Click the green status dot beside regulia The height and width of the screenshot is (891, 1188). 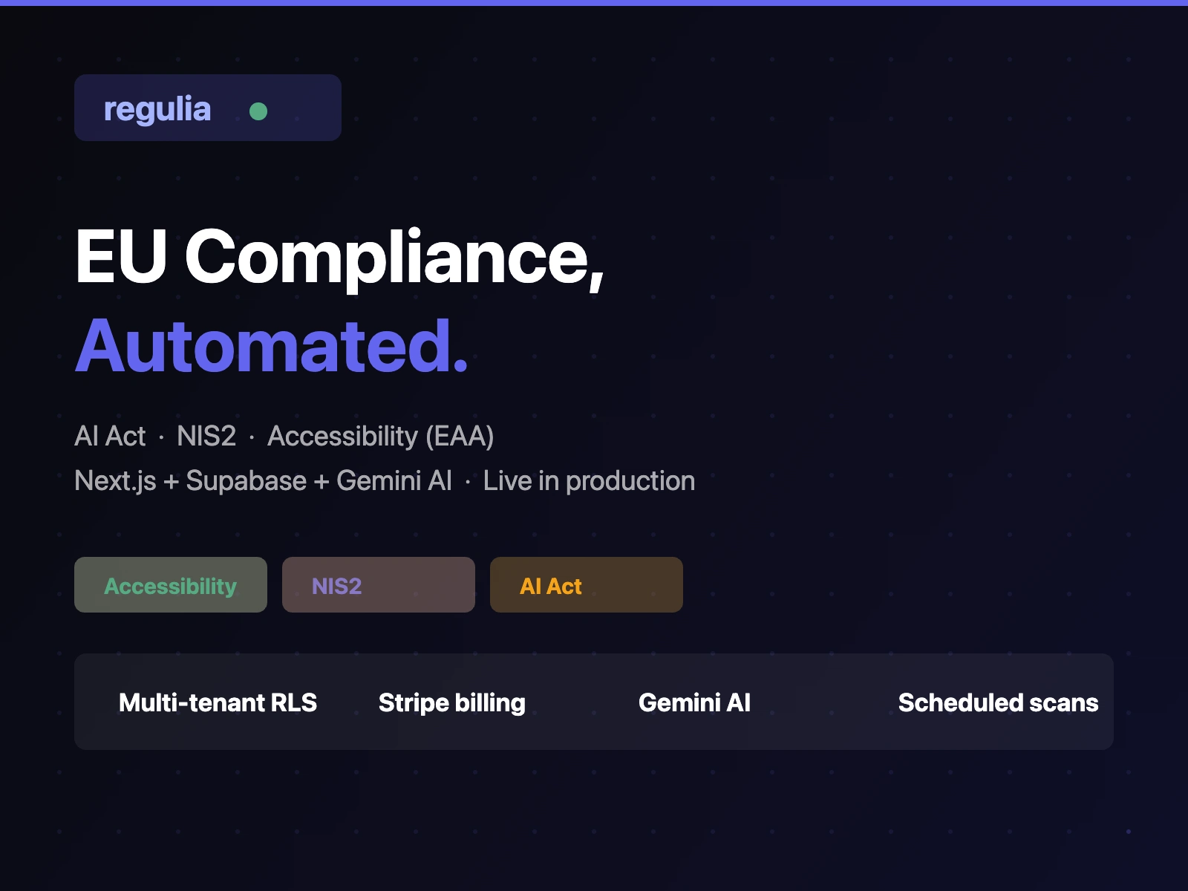click(258, 111)
